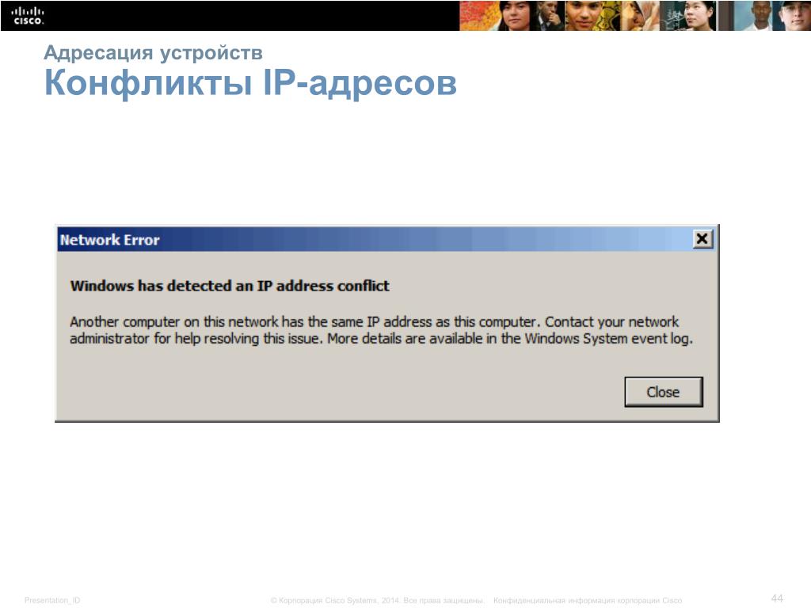Click the Cisco Systems 2014 copyright footer
This screenshot has height=608, width=811.
pos(377,600)
